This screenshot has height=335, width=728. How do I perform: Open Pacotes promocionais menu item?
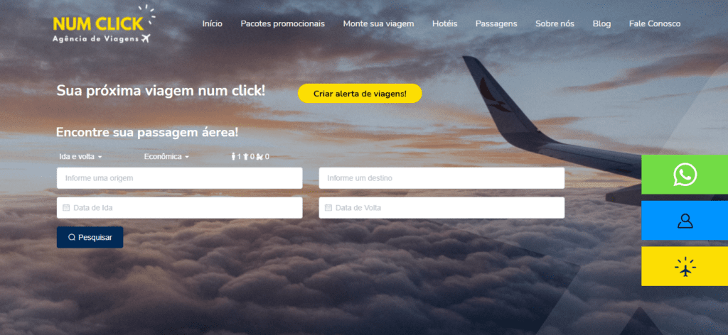[x=283, y=23]
